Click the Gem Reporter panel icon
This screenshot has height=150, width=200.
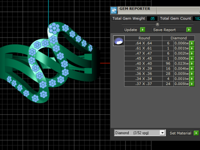click(114, 10)
